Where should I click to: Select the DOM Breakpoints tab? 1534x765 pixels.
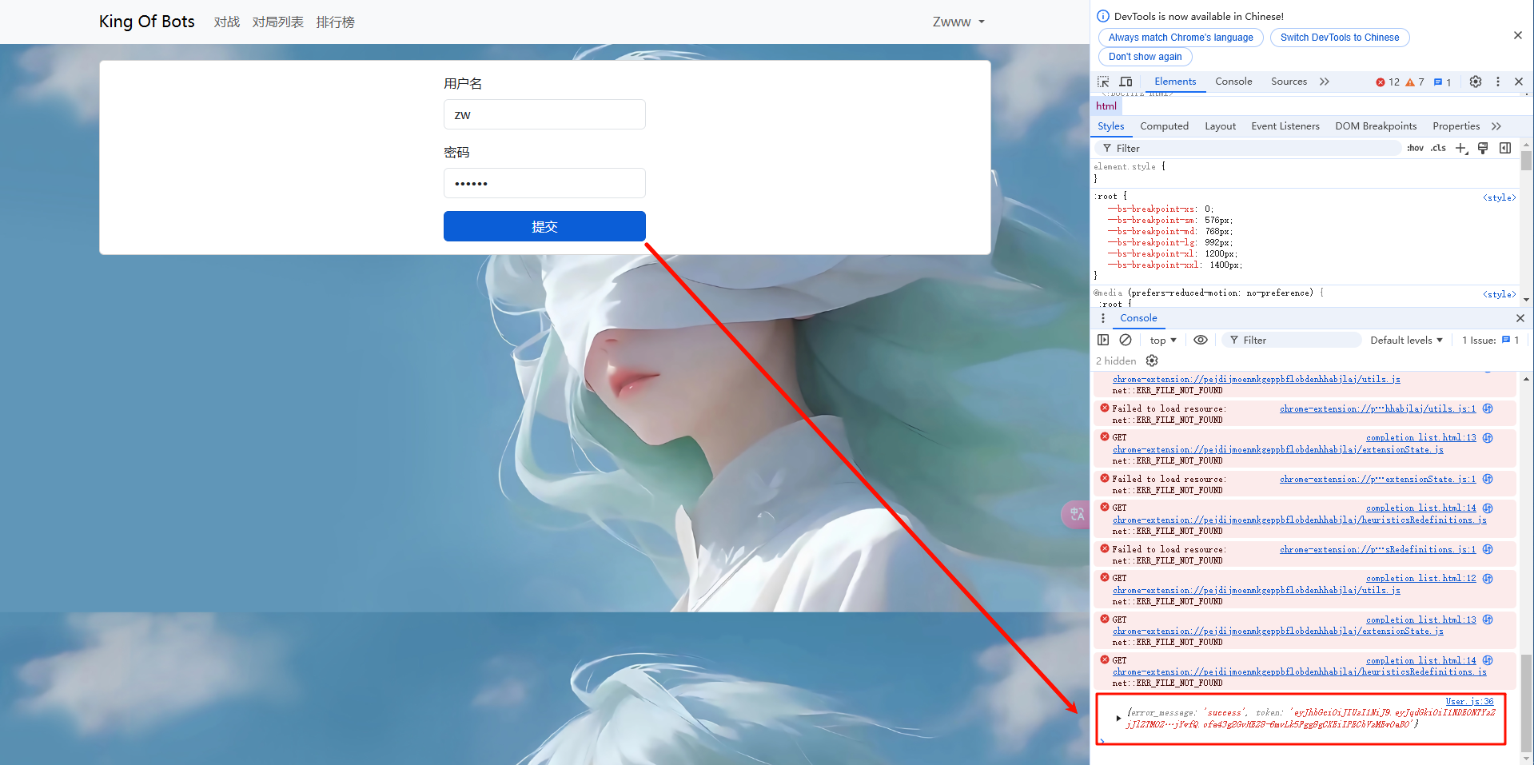click(1376, 126)
